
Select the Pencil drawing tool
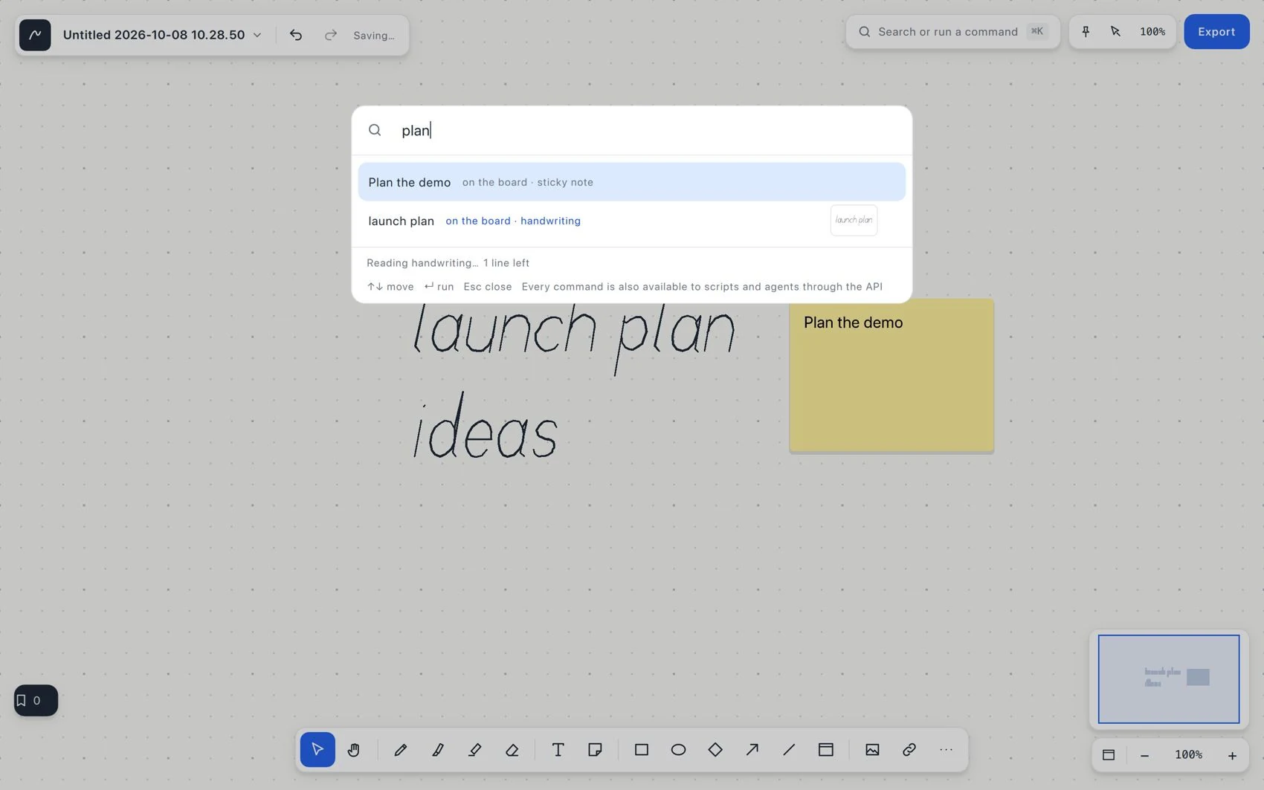point(401,749)
